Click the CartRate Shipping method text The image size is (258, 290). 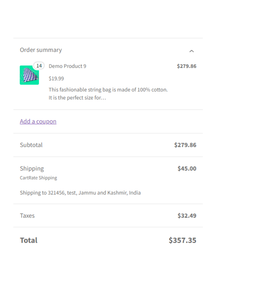(38, 178)
